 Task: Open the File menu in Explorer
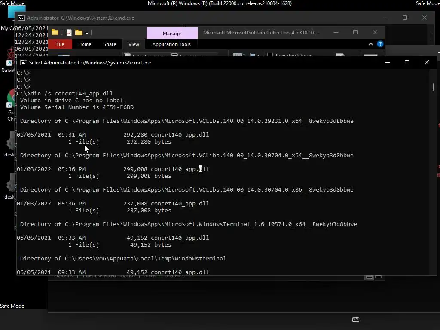tap(60, 44)
